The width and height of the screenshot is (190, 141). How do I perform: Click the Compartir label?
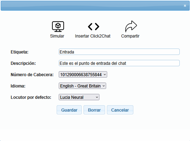click(130, 36)
